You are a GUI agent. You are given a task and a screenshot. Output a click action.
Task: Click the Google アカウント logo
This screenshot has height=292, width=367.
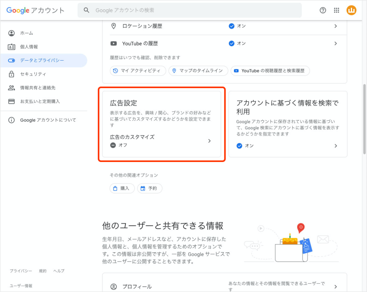coord(35,10)
